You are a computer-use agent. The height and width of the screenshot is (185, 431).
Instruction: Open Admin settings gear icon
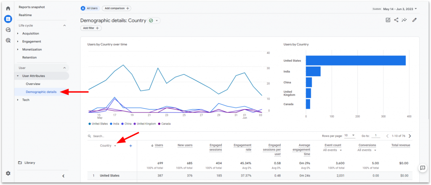point(8,173)
